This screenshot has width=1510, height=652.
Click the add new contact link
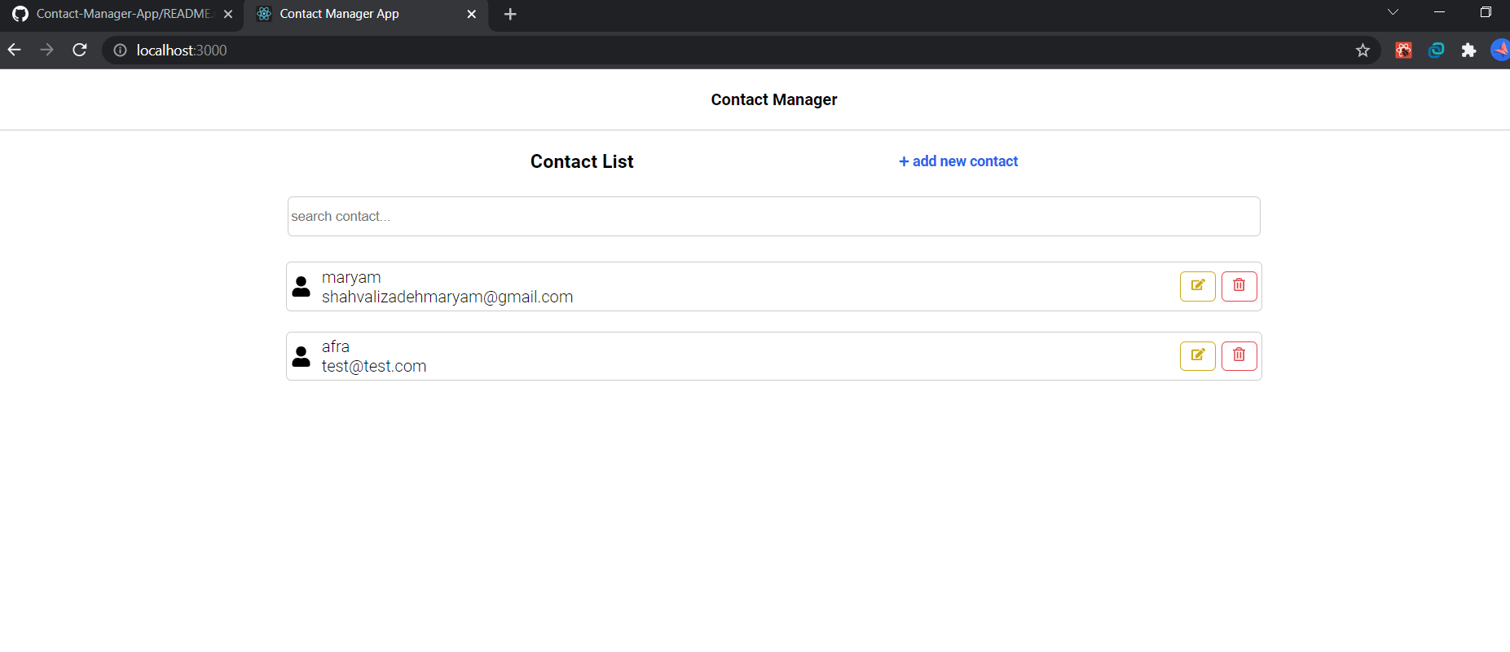pos(958,161)
